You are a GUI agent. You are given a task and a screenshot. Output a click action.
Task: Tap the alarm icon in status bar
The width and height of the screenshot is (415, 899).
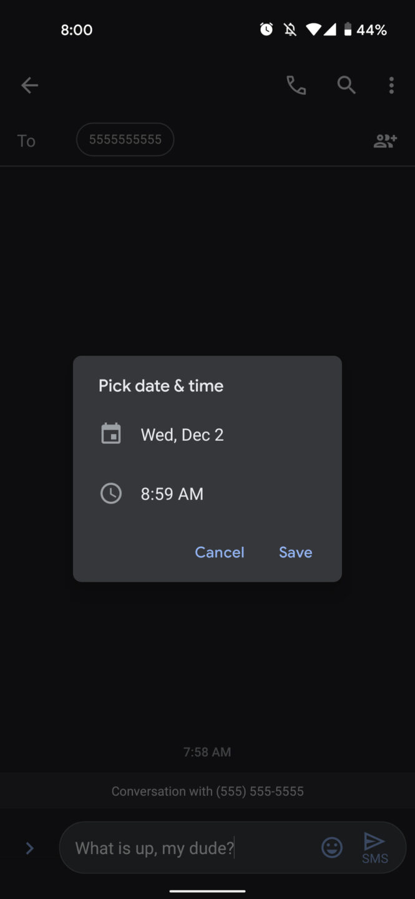(x=266, y=29)
